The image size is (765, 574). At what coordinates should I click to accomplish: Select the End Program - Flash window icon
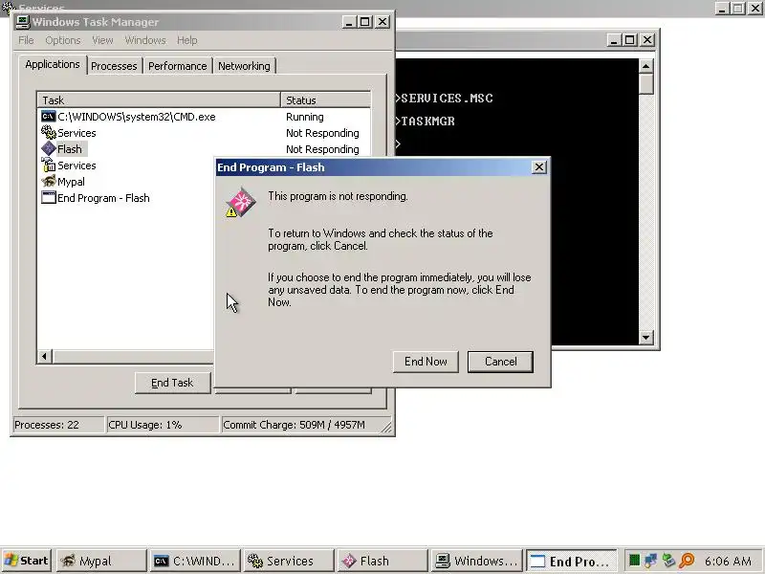coord(49,197)
